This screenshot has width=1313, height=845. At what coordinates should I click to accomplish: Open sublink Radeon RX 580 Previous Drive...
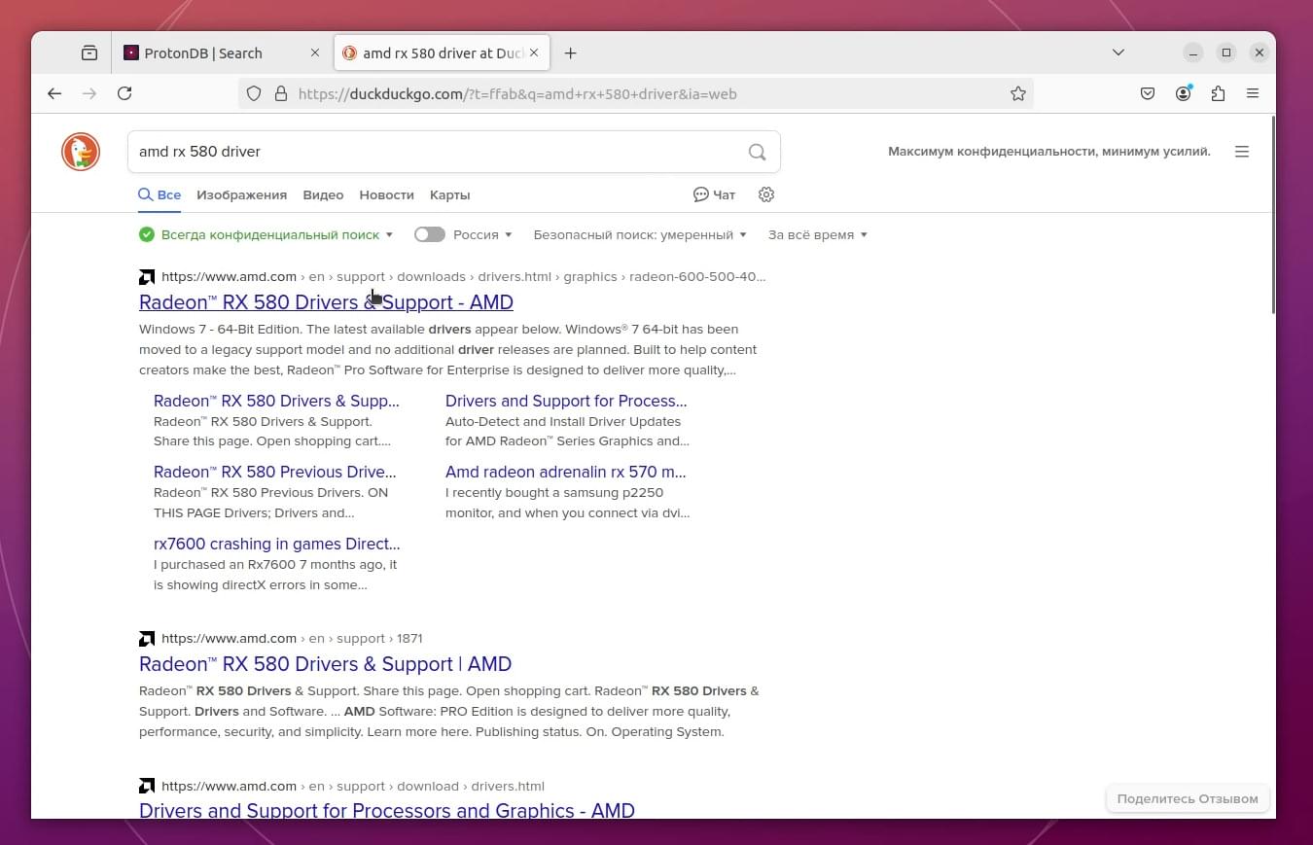[x=275, y=472]
